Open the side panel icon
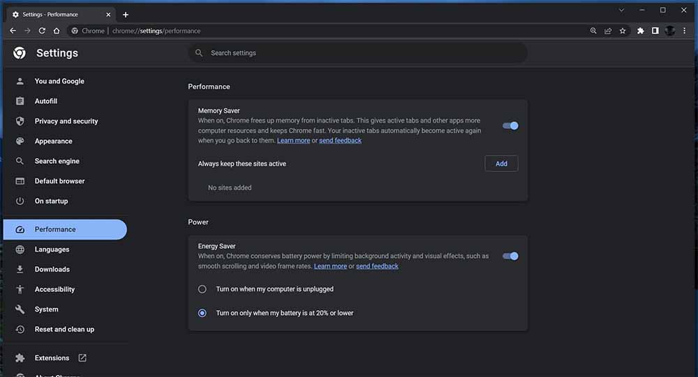Viewport: 698px width, 377px height. tap(655, 31)
